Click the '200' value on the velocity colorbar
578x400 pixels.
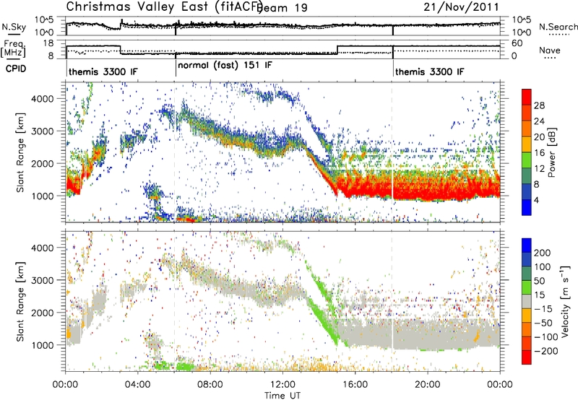point(543,253)
